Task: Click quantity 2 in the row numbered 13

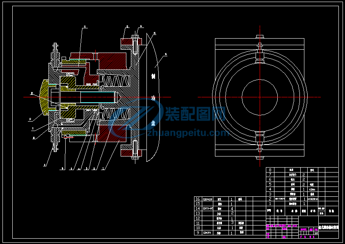Action: click(232, 213)
